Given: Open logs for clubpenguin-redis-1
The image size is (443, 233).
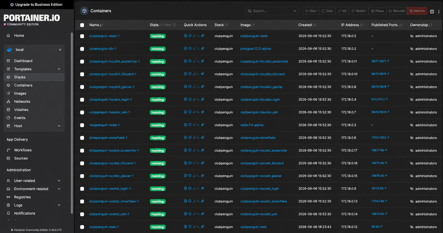Looking at the screenshot, I should [x=185, y=125].
